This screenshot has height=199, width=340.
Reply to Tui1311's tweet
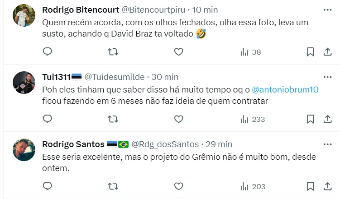(48, 119)
